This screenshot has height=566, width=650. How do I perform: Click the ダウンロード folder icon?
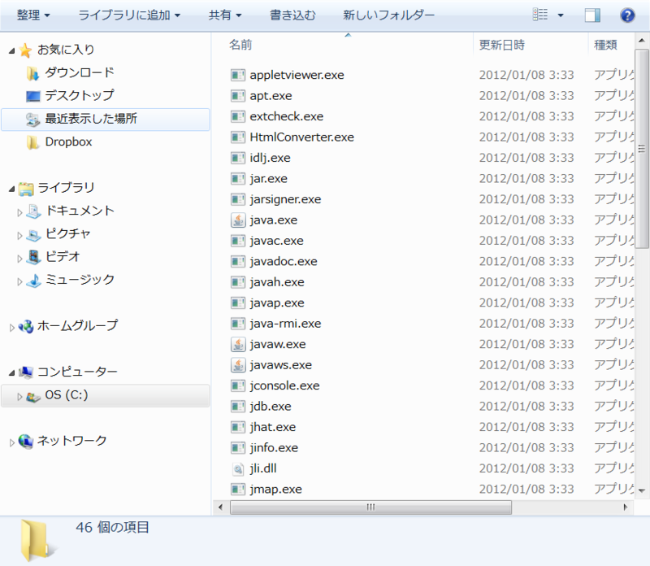pos(32,73)
